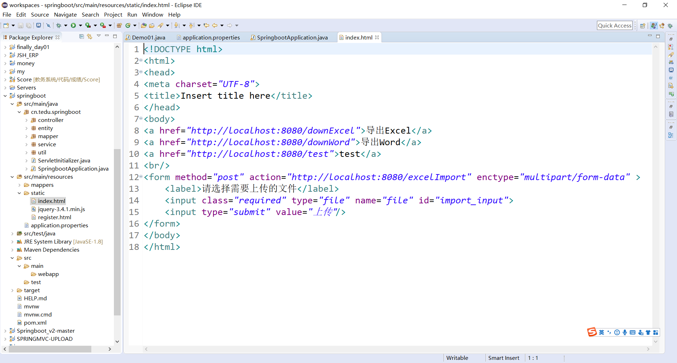
Task: Minimize the editor area
Action: (x=649, y=36)
